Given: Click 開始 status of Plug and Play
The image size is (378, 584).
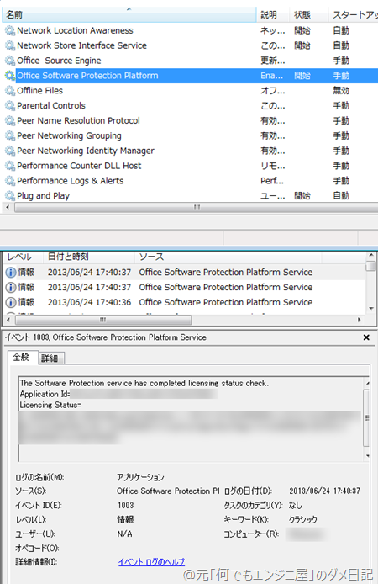Looking at the screenshot, I should 302,195.
